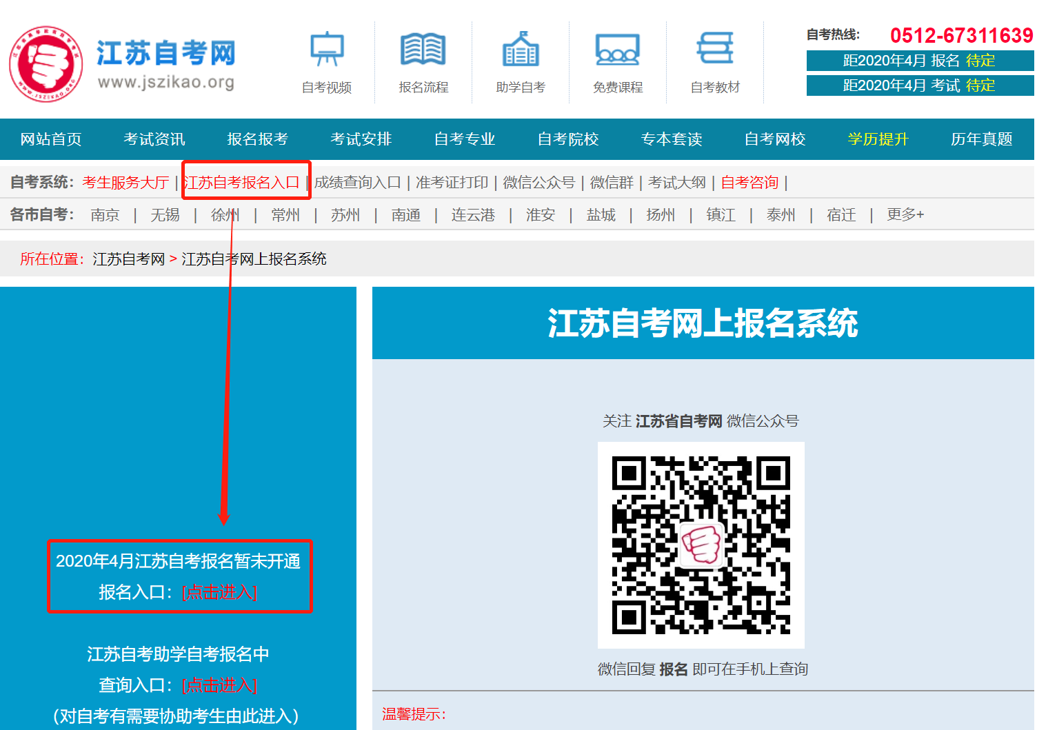Click 点击进入 next to 报名入口

click(219, 592)
